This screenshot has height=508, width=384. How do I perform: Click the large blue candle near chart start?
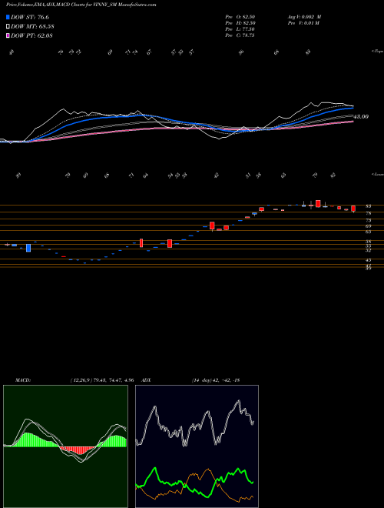(28, 248)
